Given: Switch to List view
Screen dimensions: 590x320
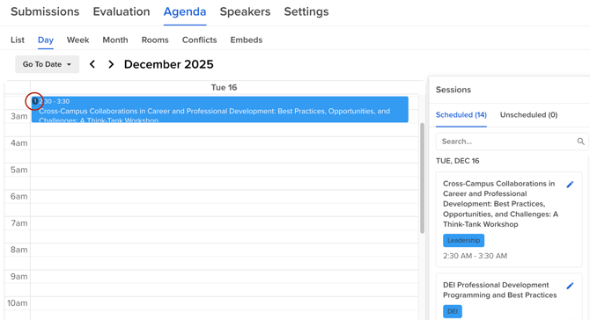Looking at the screenshot, I should (x=18, y=40).
